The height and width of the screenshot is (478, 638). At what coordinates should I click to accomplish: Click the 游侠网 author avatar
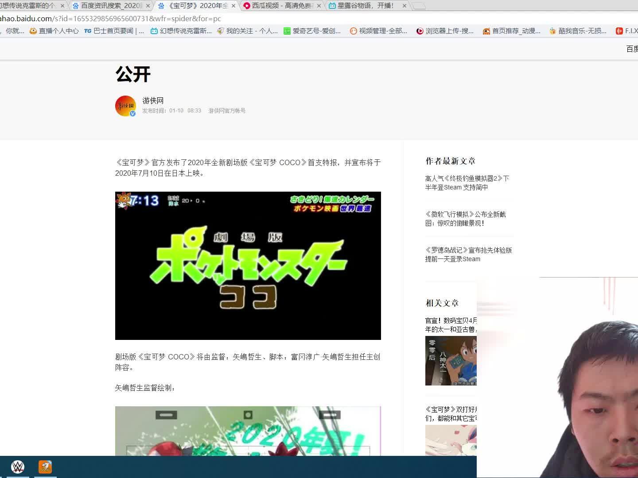125,106
